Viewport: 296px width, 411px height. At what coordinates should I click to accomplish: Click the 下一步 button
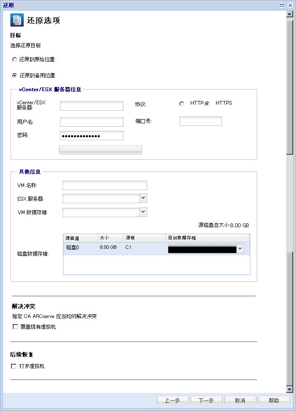pyautogui.click(x=206, y=400)
